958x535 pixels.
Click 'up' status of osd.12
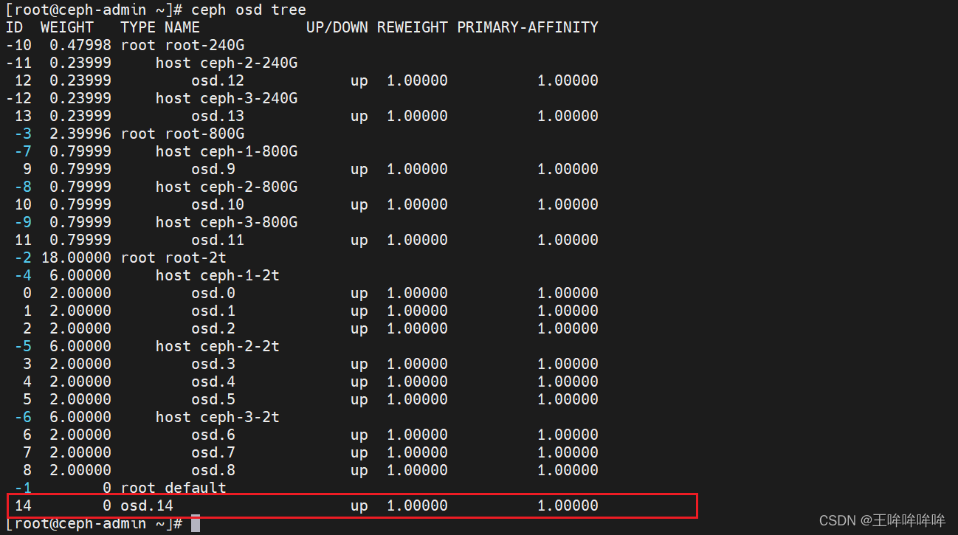(359, 80)
